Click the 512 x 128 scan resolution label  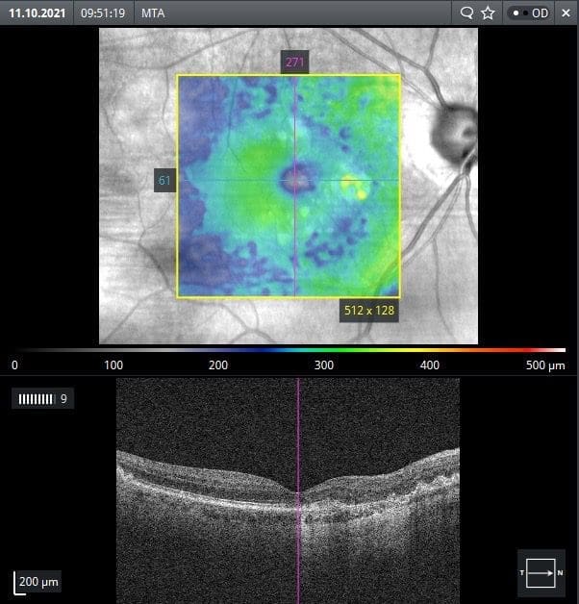[370, 311]
